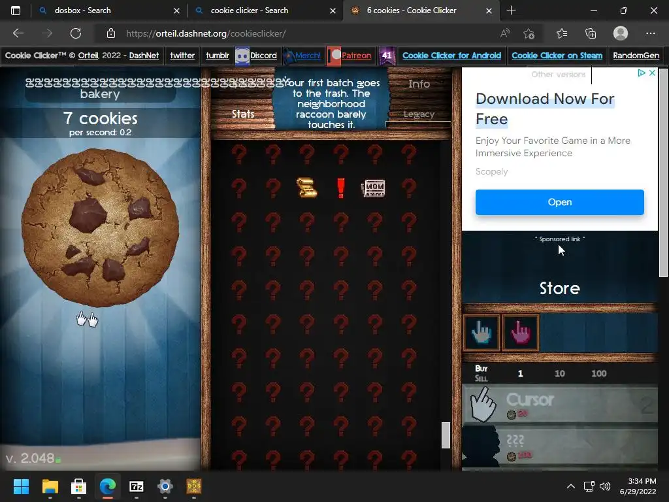Click the slot machine 'WOW' icon
The image size is (669, 502).
374,188
